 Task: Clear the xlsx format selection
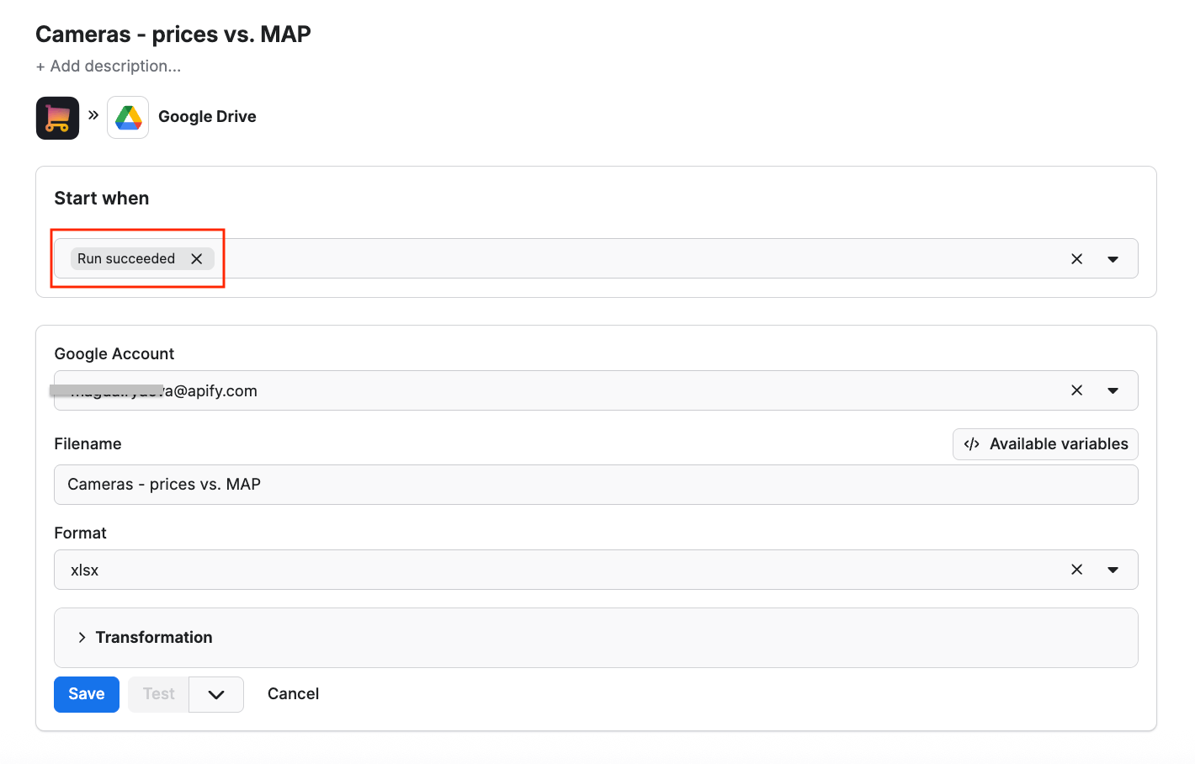coord(1076,570)
